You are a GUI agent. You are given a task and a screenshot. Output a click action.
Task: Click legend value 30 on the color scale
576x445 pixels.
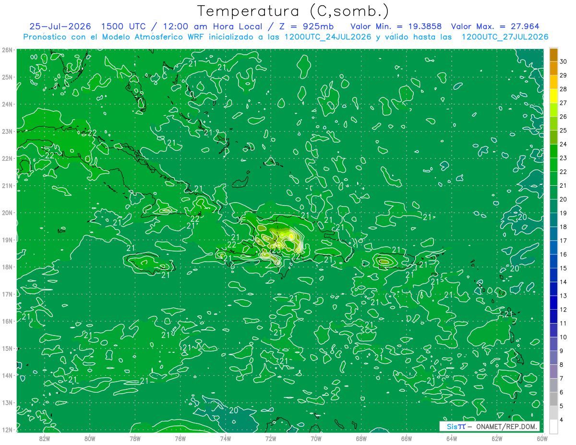point(564,61)
